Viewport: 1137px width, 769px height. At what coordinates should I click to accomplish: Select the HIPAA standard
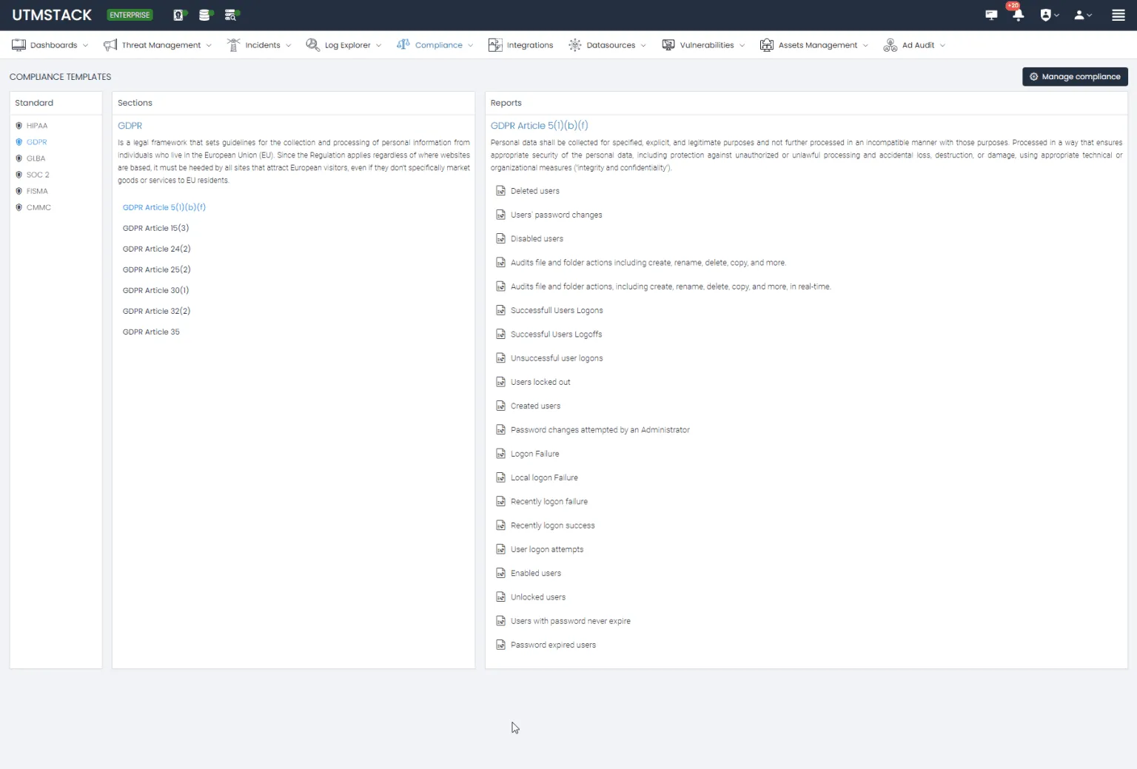click(32, 126)
